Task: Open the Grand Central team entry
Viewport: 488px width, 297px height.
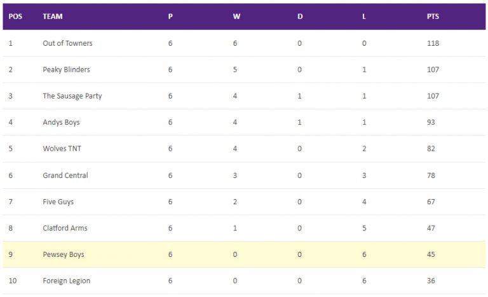Action: click(65, 176)
